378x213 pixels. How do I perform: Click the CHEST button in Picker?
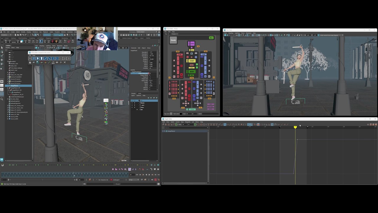192,61
